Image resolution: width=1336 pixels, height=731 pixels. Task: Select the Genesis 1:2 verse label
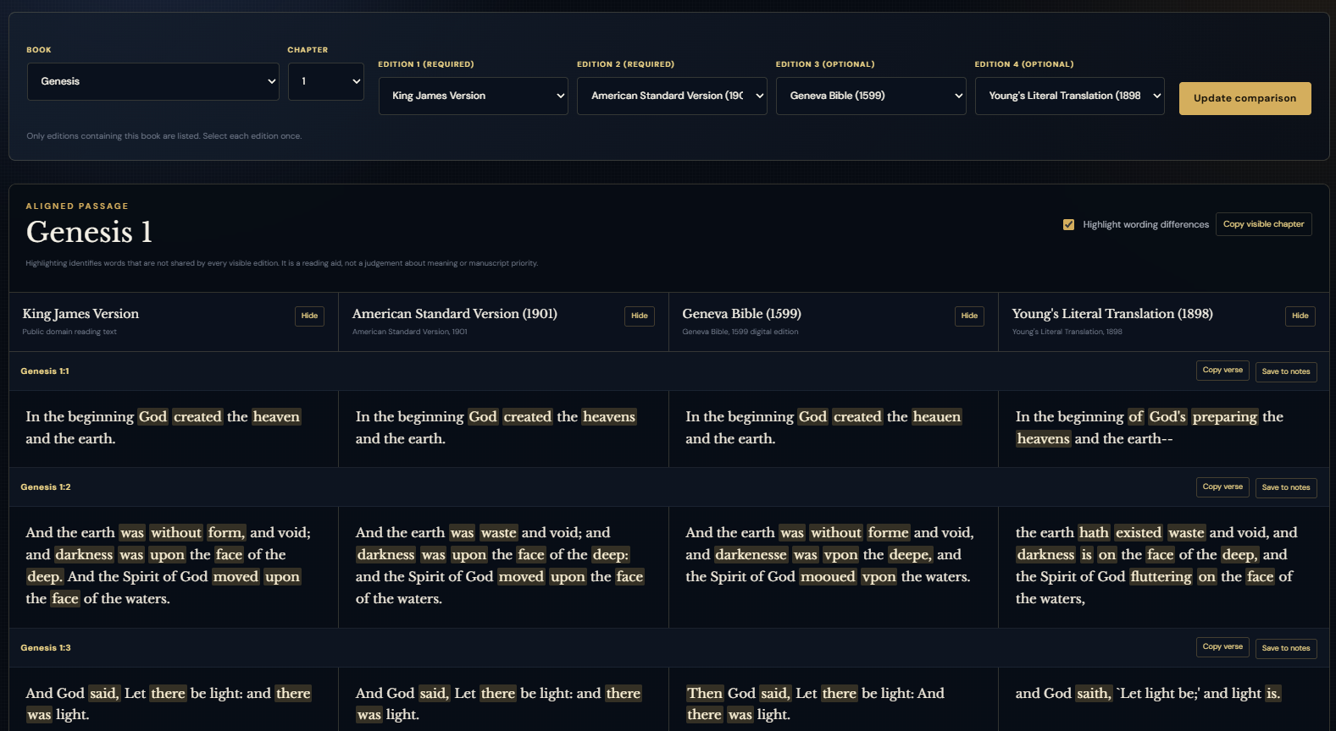pos(46,487)
